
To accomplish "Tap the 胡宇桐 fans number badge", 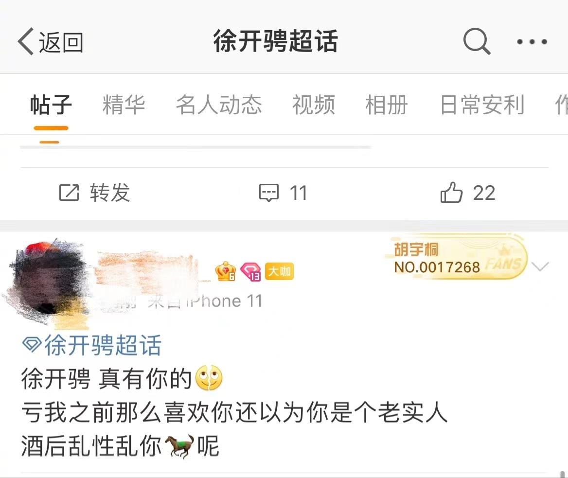I will click(x=457, y=258).
